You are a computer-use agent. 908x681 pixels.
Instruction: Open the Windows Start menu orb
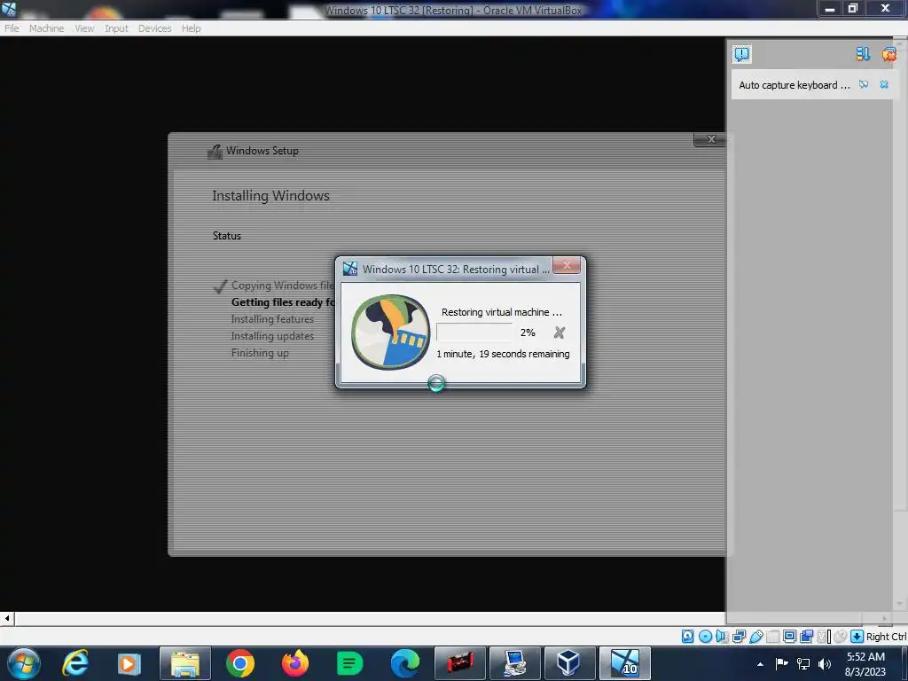tap(24, 663)
